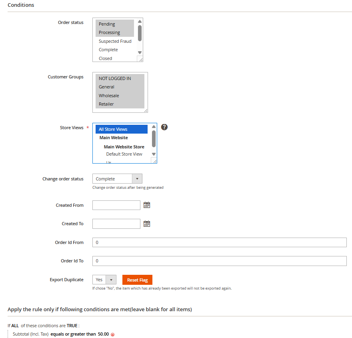Select Suspected Fraud order status
This screenshot has width=352, height=338.
(x=115, y=41)
